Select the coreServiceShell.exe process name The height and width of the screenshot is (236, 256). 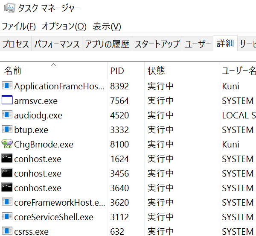[54, 217]
